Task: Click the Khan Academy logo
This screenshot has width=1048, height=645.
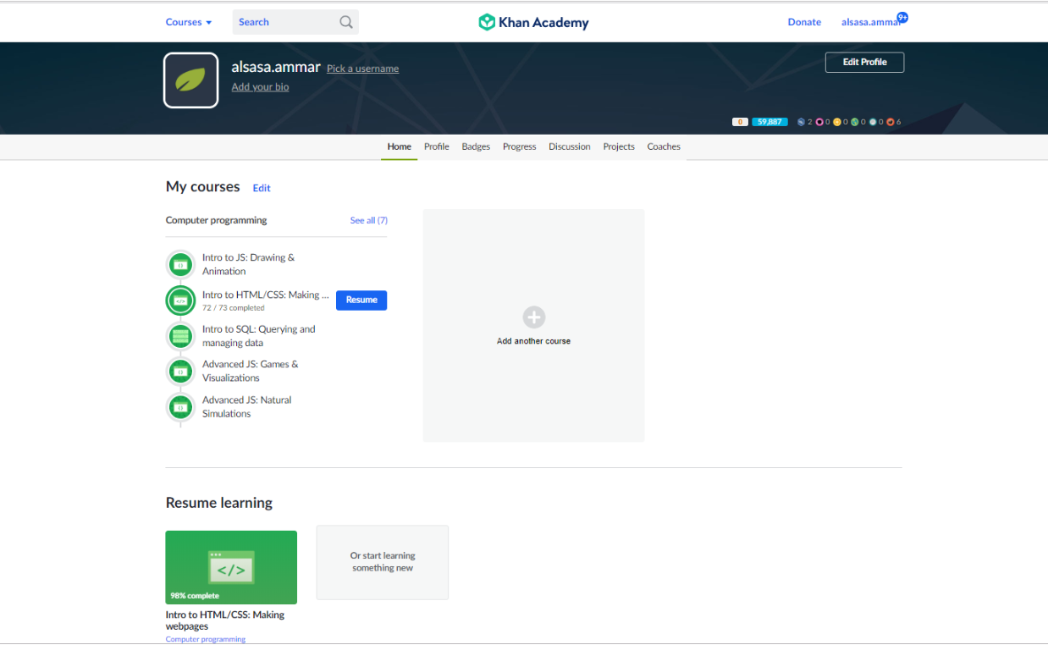Action: (x=533, y=22)
